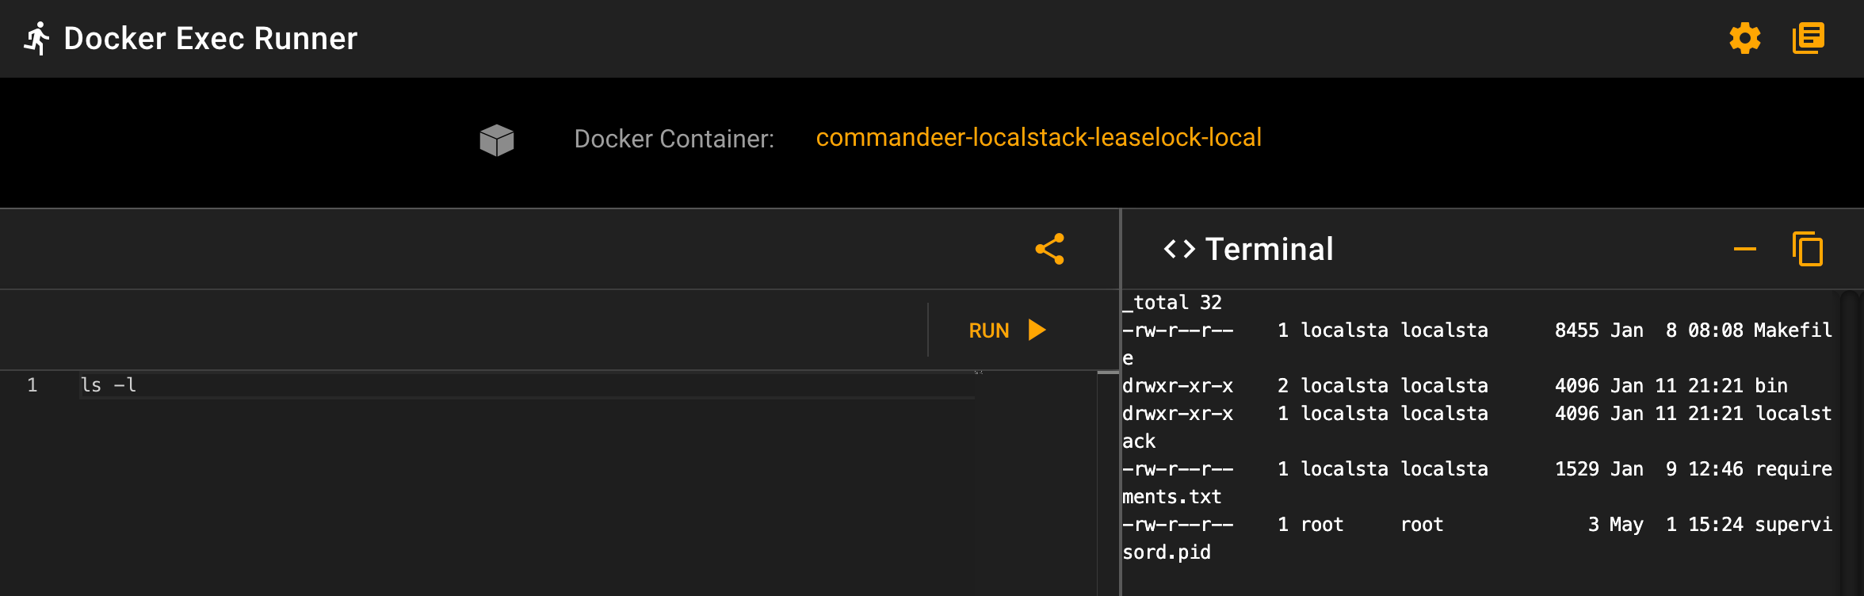Open the logs library icon
Image resolution: width=1864 pixels, height=596 pixels.
(x=1809, y=38)
